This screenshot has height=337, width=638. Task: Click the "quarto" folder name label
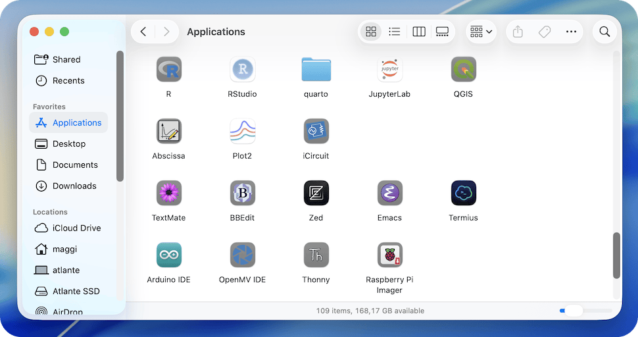(316, 94)
